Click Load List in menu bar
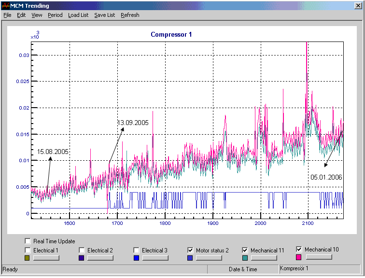Image resolution: width=365 pixels, height=278 pixels. coord(78,15)
